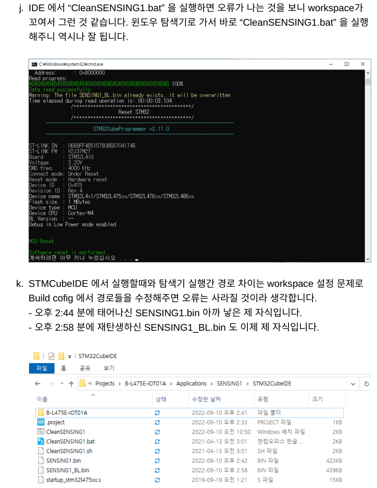Switch to the 보기 ribbon tab
Screen dimensions: 377x488
(x=109, y=368)
